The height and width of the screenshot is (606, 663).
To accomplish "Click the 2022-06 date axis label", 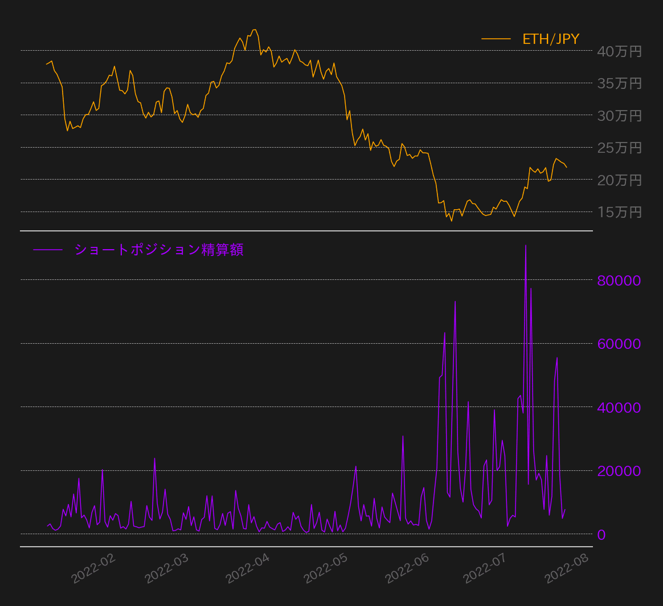I will 407,568.
